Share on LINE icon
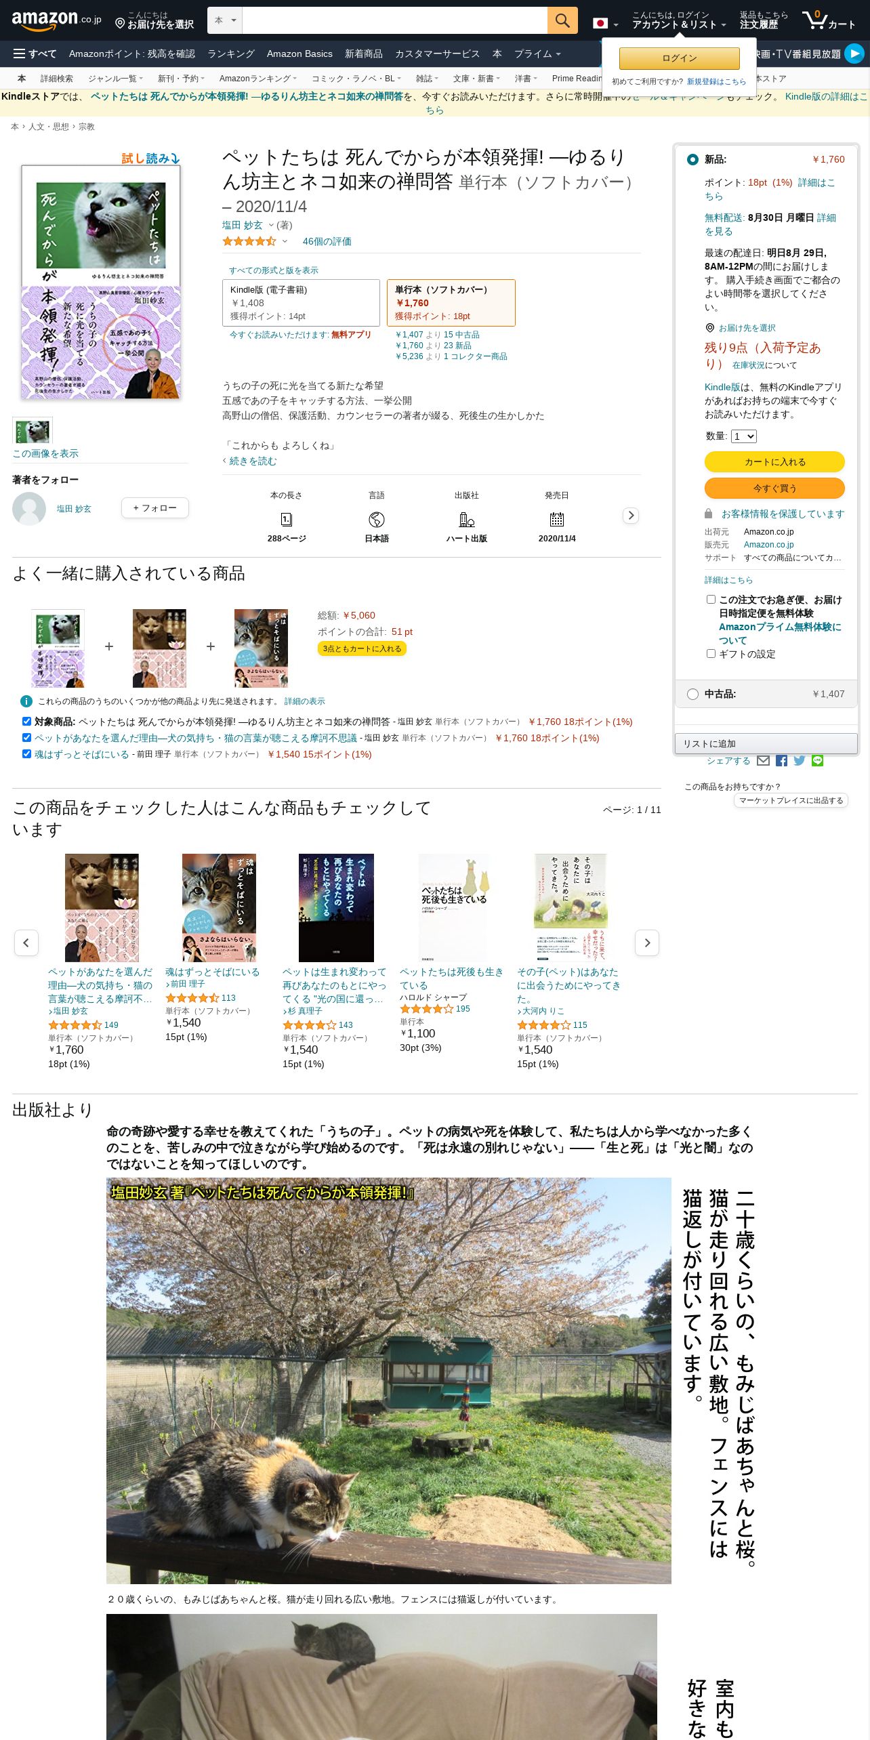Screen dimensions: 870x1740 [x=818, y=761]
